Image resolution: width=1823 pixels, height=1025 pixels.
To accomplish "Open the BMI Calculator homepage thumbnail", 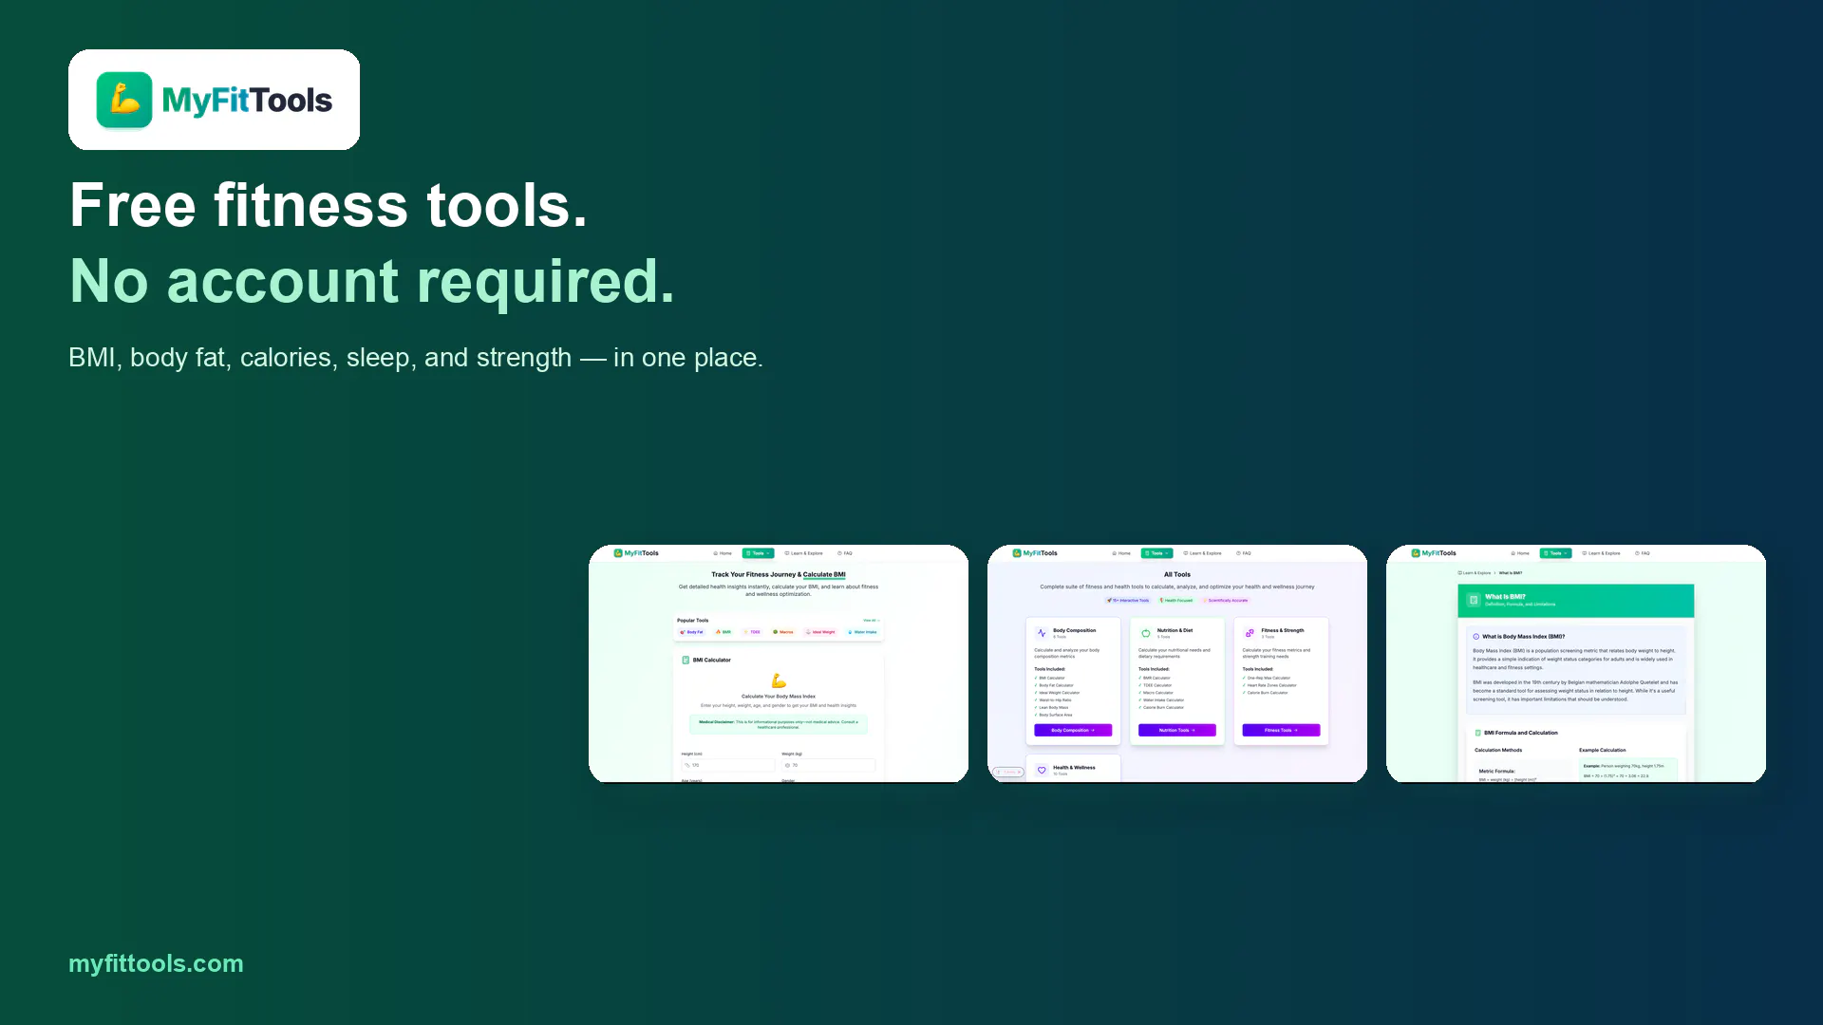I will [779, 663].
